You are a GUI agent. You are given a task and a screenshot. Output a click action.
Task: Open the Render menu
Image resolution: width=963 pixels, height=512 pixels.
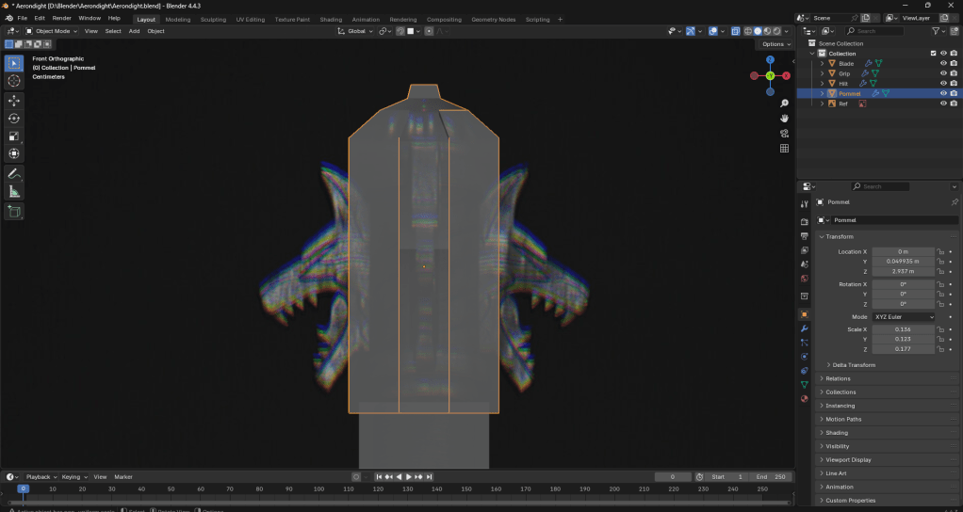point(61,18)
